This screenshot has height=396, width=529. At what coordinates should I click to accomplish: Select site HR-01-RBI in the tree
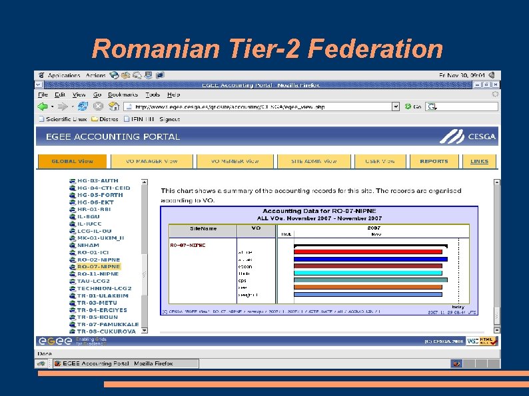pos(94,209)
